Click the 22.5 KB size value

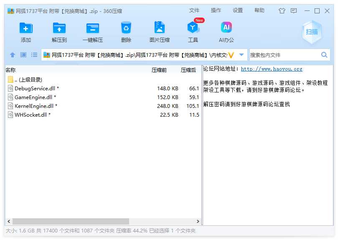[x=169, y=115]
